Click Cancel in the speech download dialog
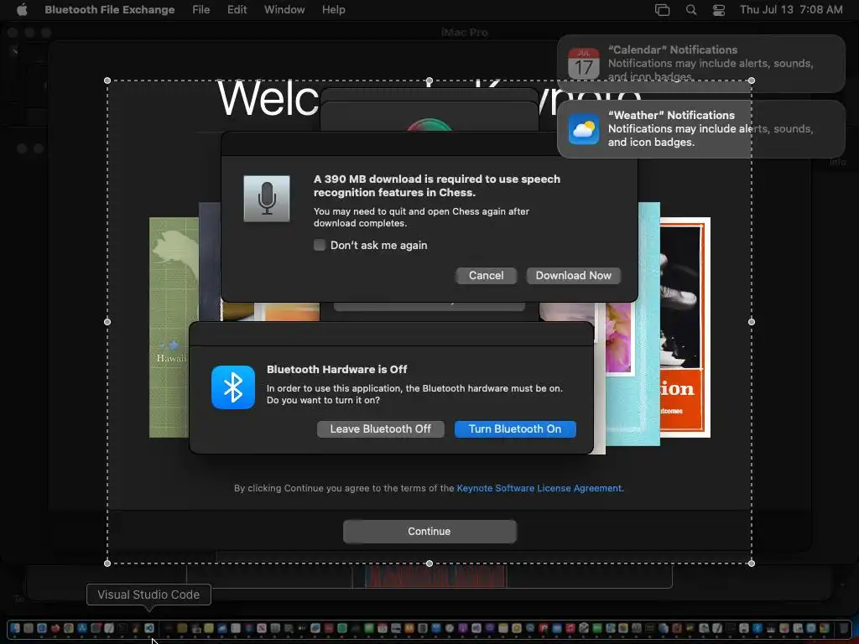This screenshot has width=859, height=644. click(x=486, y=275)
